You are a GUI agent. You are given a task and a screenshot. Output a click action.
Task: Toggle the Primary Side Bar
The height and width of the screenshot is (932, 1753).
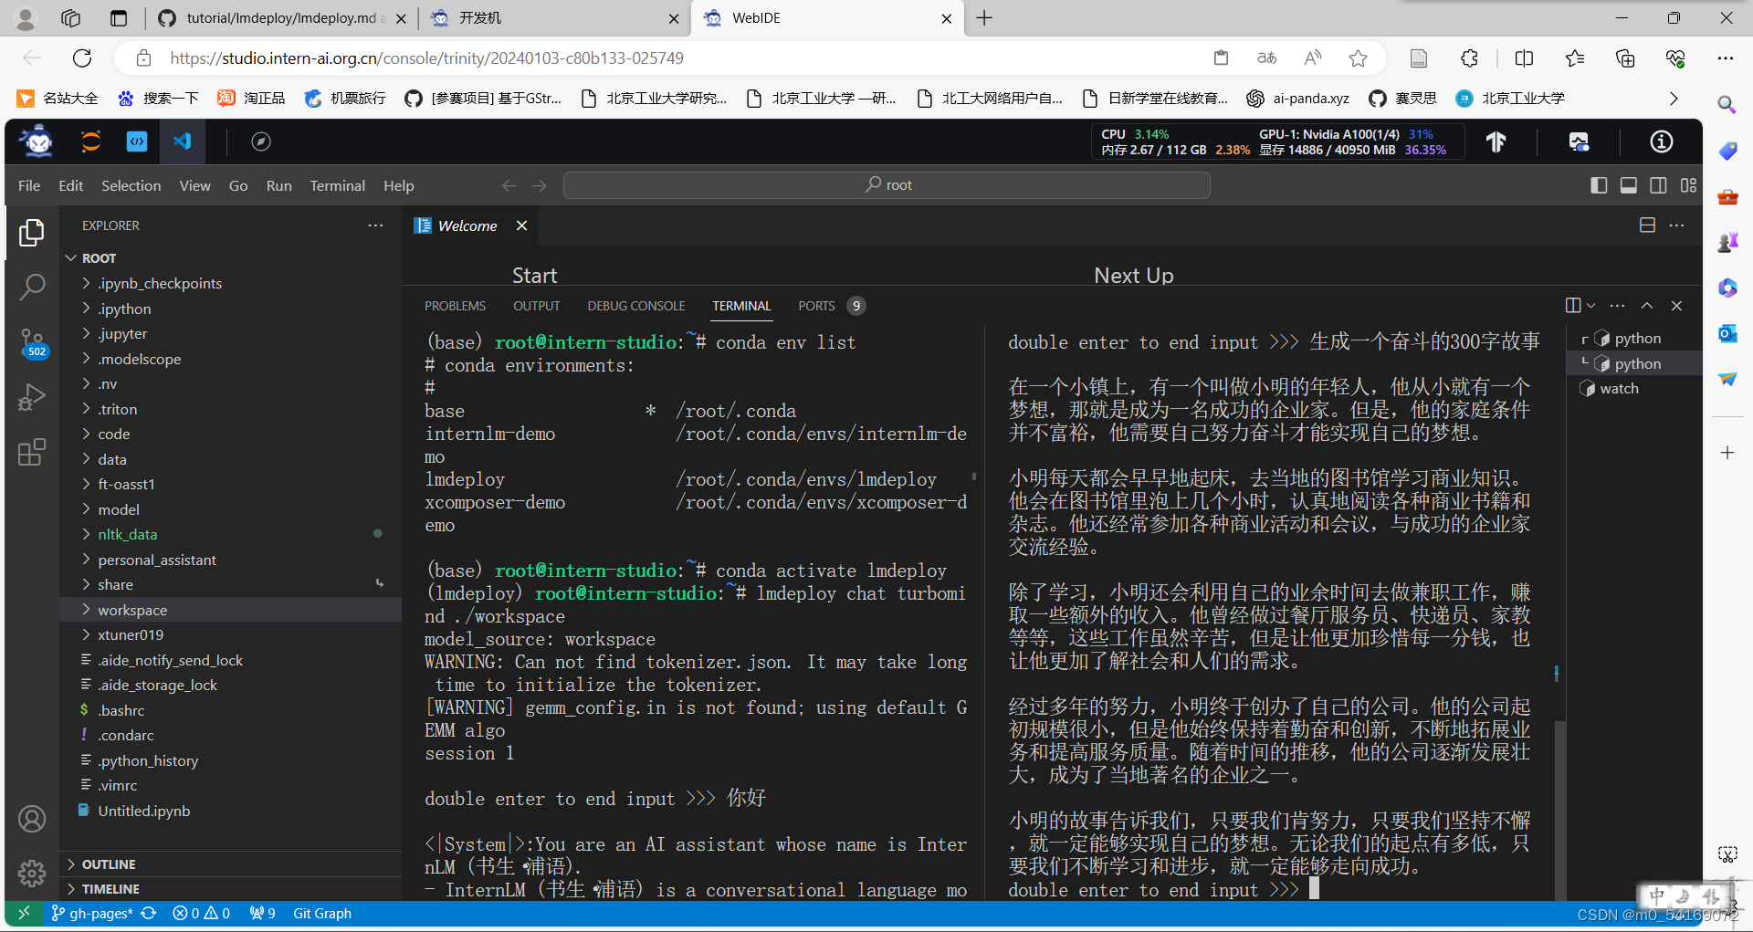[x=1598, y=184]
